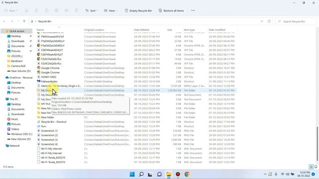Open the recent locations chevron
Screen dimensions: 319x179
click(18, 21)
